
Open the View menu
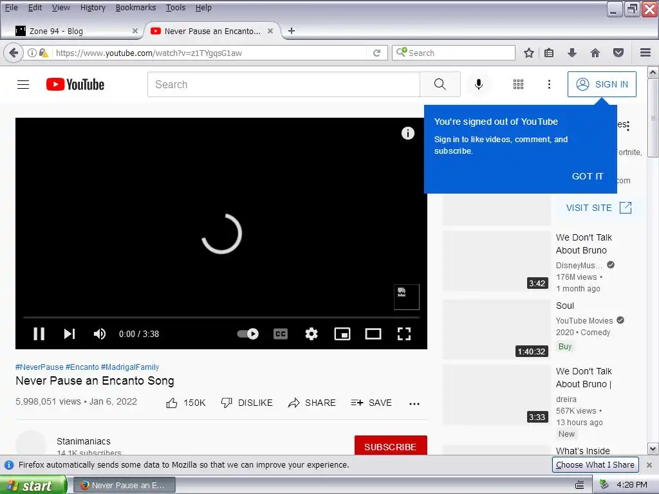click(61, 8)
